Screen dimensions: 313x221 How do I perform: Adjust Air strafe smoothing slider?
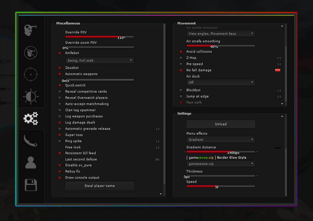(221, 45)
